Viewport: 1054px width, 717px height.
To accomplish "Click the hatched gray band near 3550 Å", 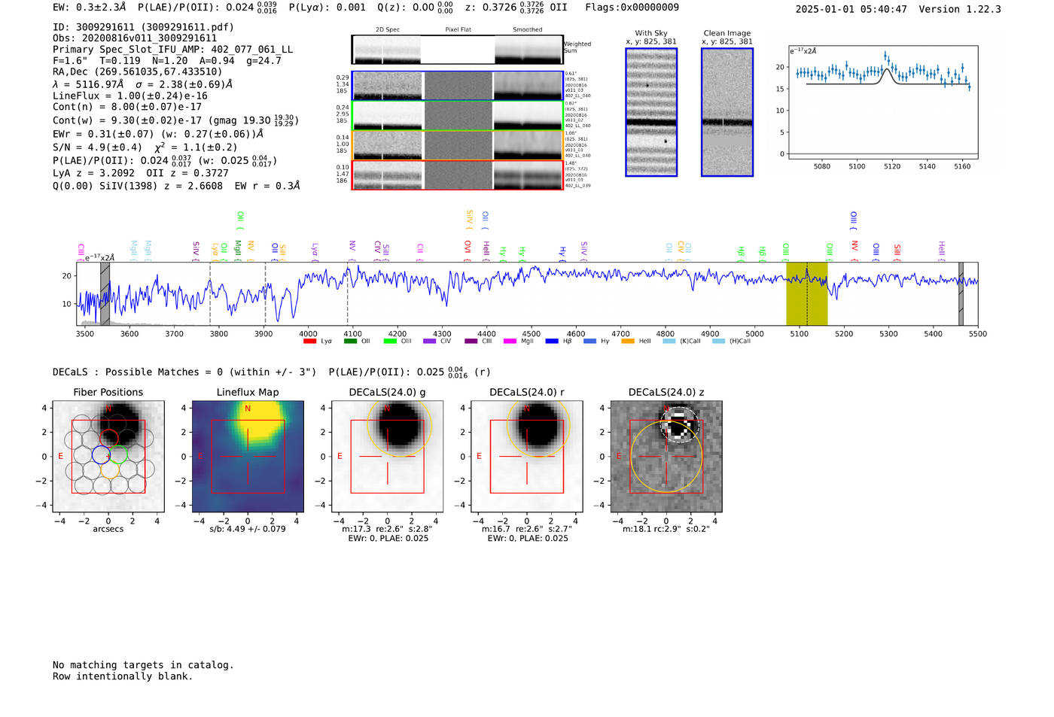I will tap(105, 293).
